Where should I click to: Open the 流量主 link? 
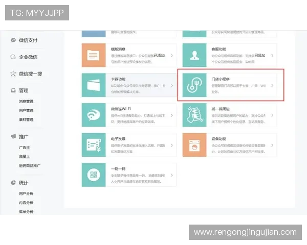coord(24,157)
